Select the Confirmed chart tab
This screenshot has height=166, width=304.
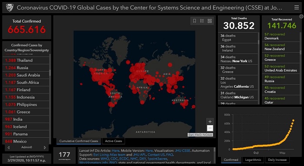coord(231,160)
